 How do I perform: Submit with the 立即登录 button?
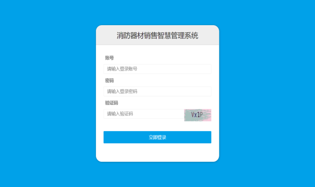tap(157, 137)
